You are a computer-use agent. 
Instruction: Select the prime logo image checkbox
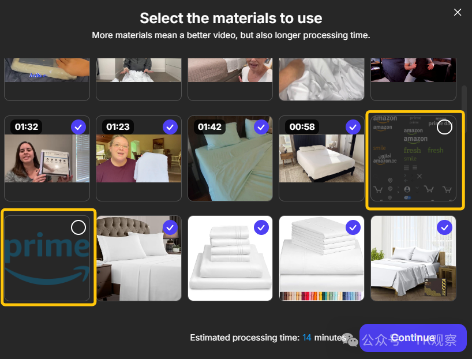[78, 227]
